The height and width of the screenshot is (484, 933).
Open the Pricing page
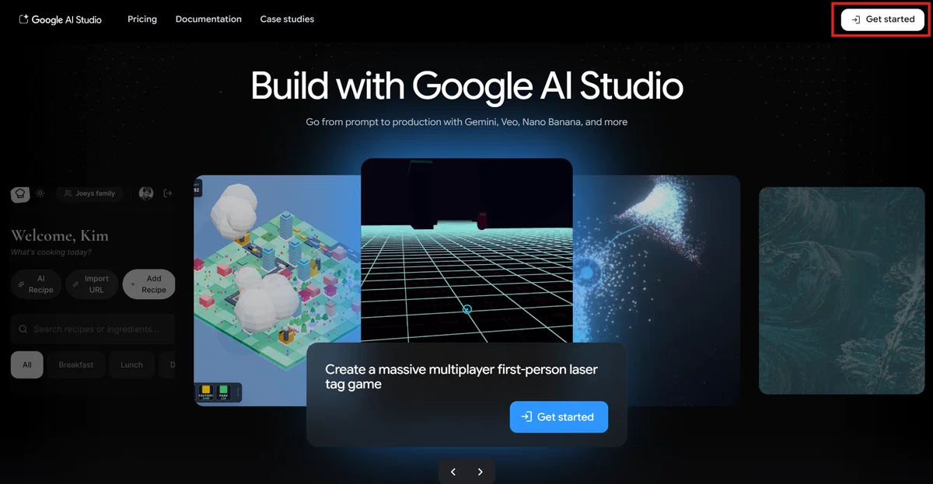click(142, 19)
